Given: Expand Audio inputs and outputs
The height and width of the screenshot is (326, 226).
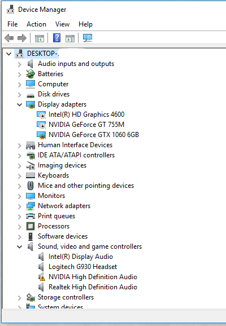Looking at the screenshot, I should click(19, 64).
